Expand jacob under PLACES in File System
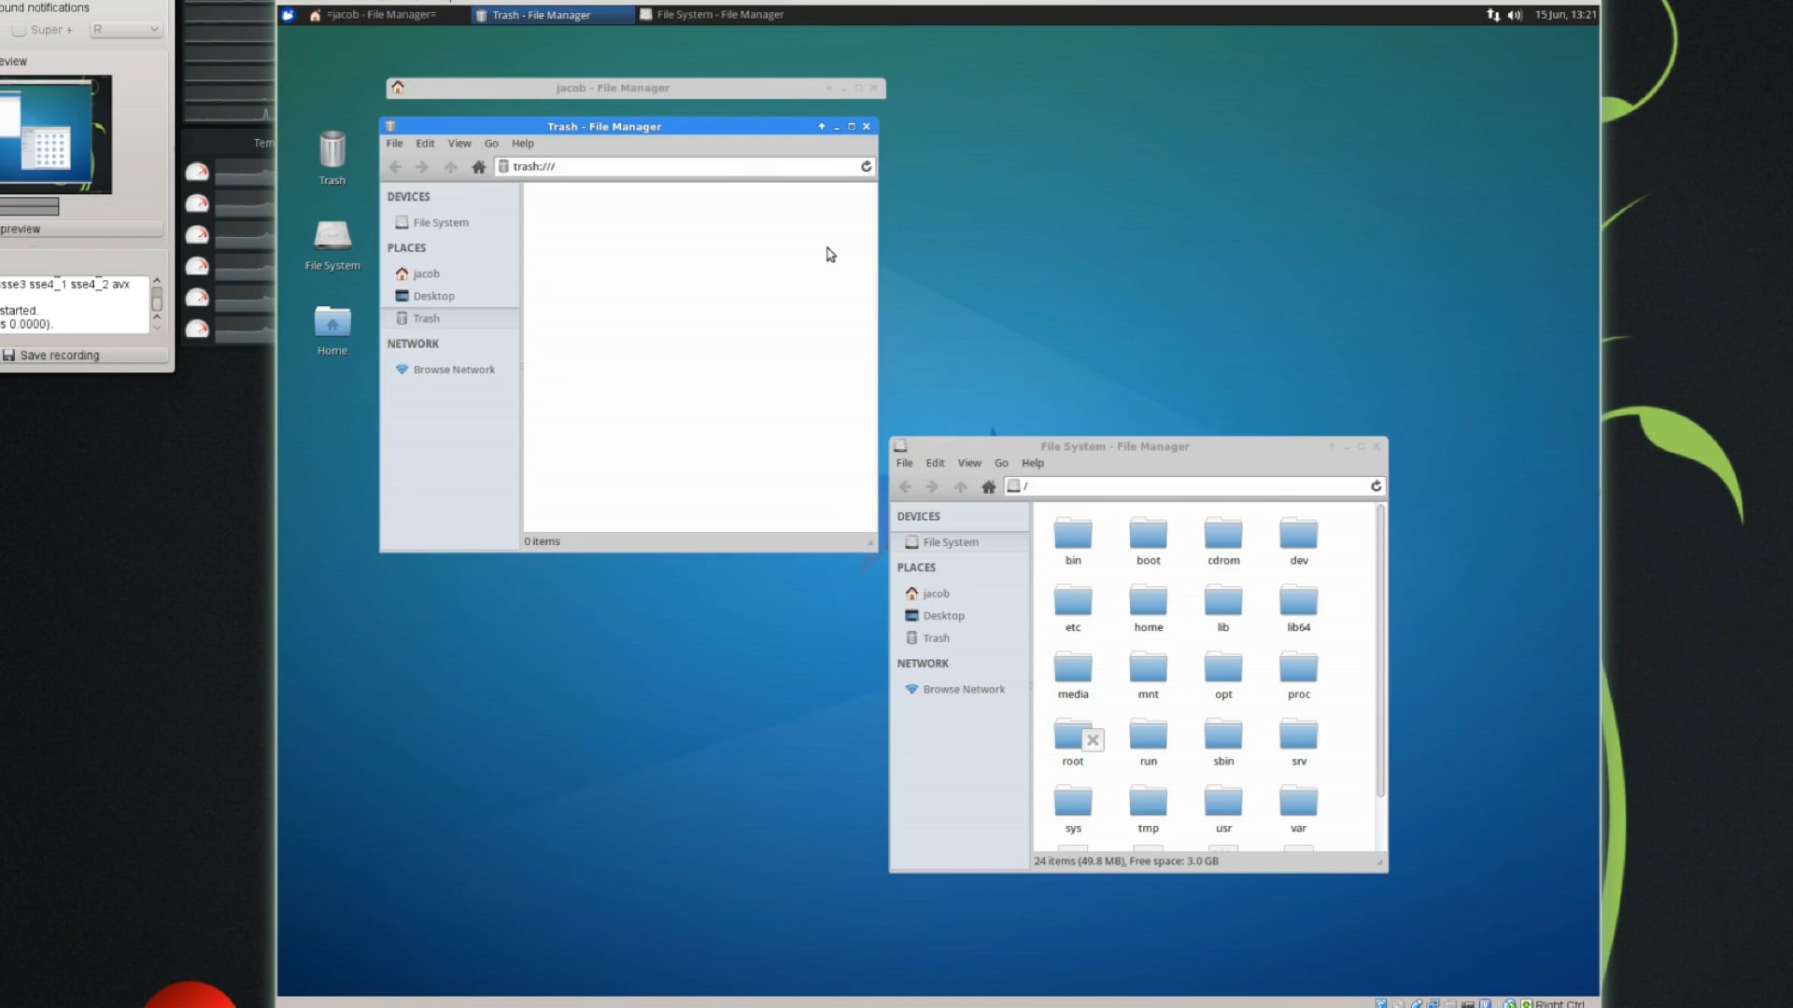 [x=935, y=594]
